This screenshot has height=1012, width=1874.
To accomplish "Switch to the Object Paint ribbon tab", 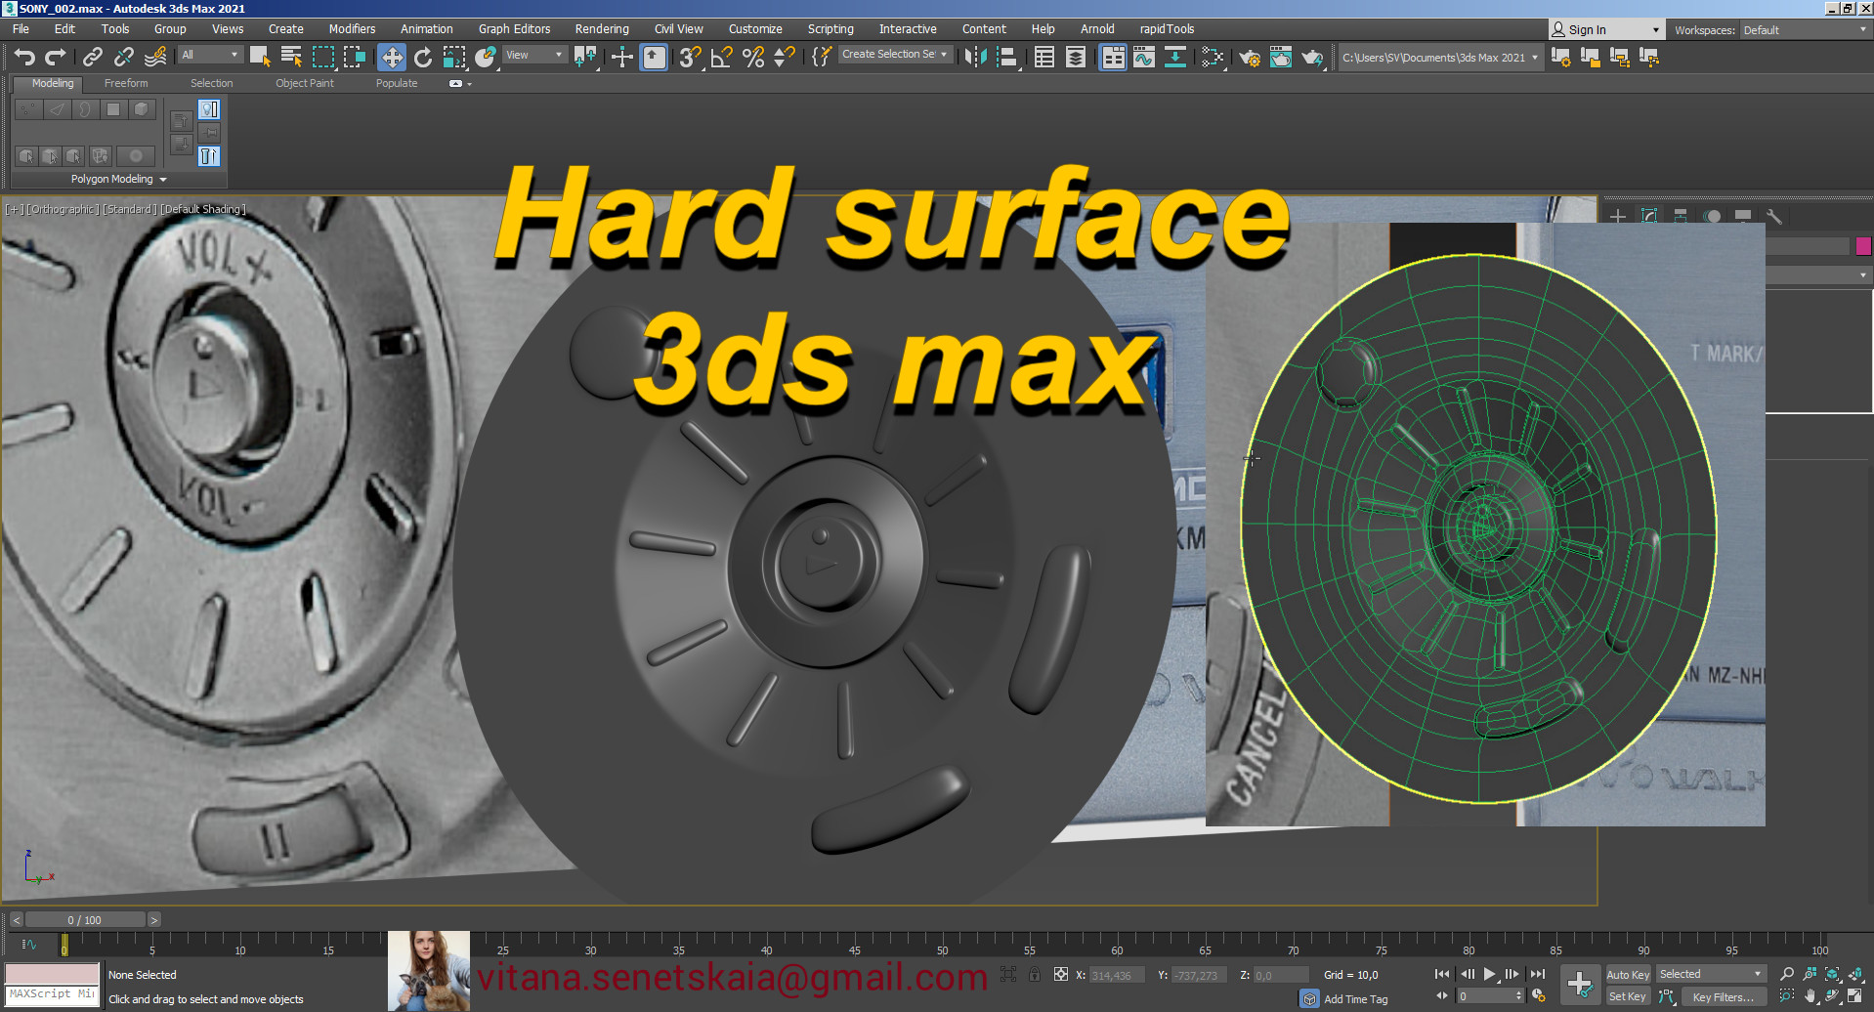I will coord(305,84).
